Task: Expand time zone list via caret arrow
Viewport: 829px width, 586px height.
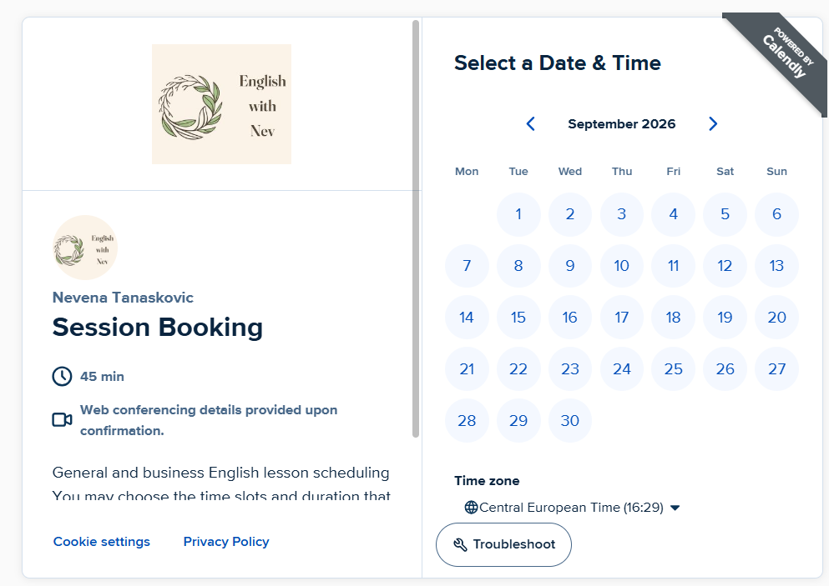Action: [675, 508]
